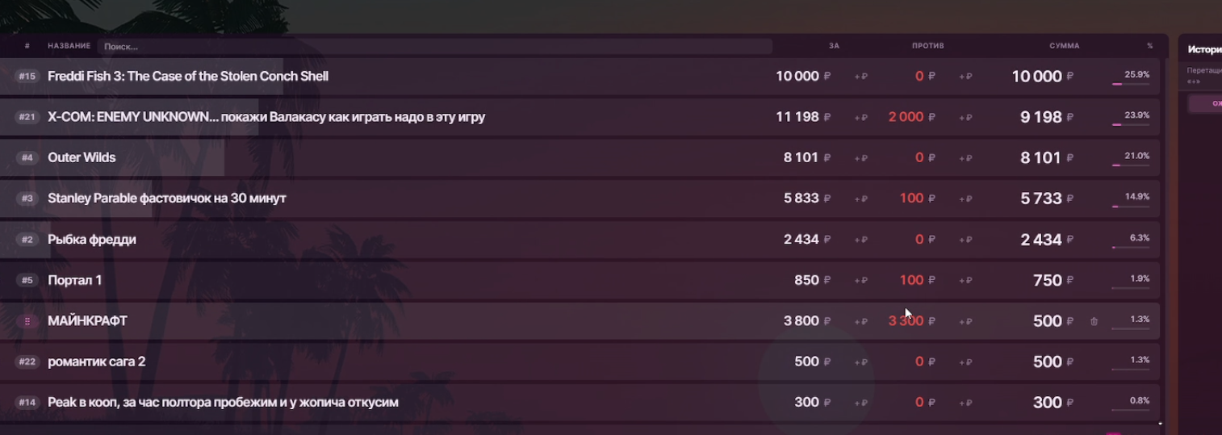1222x435 pixels.
Task: Add rubles against Stanley Parable lot
Action: click(x=965, y=199)
